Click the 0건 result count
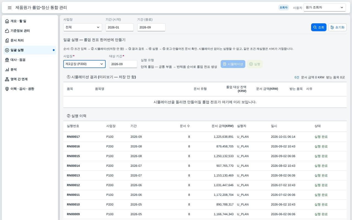Screen dimensions: 352x220 pos(297,77)
